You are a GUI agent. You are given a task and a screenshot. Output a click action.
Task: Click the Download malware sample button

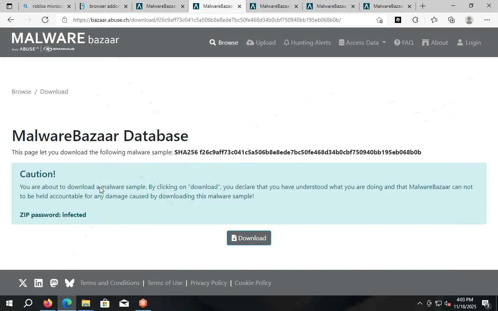coord(249,238)
